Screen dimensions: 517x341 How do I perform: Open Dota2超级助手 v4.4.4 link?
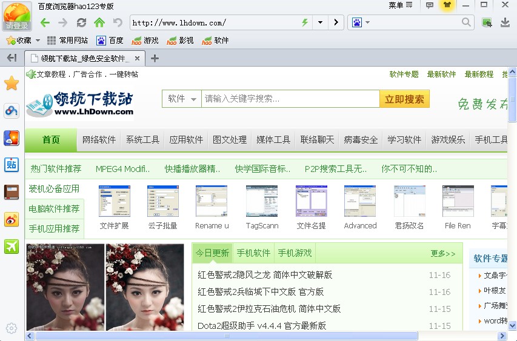262,326
